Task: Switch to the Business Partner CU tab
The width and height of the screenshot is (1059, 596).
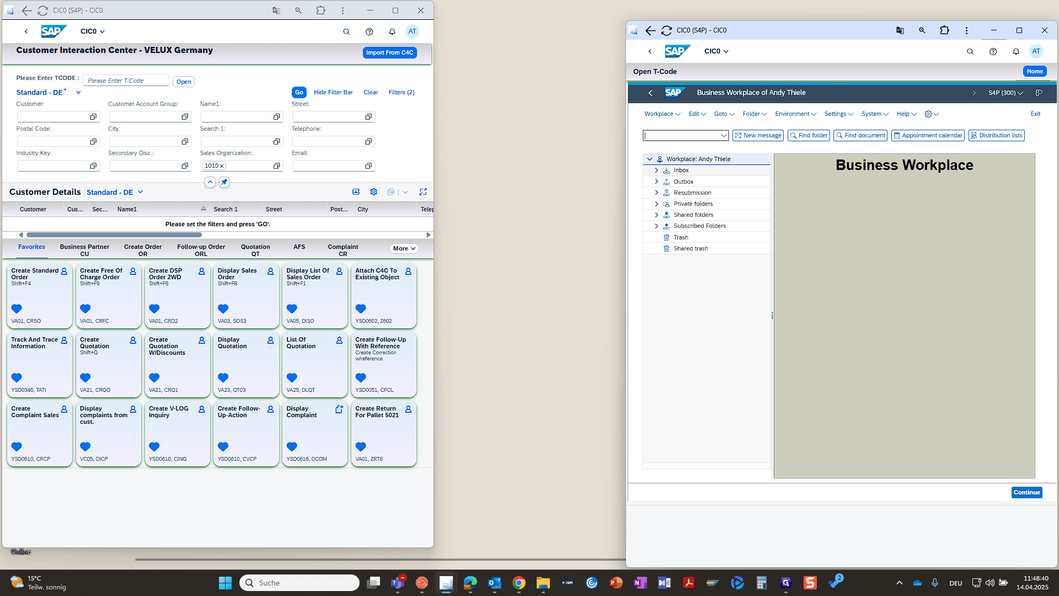Action: [x=84, y=251]
